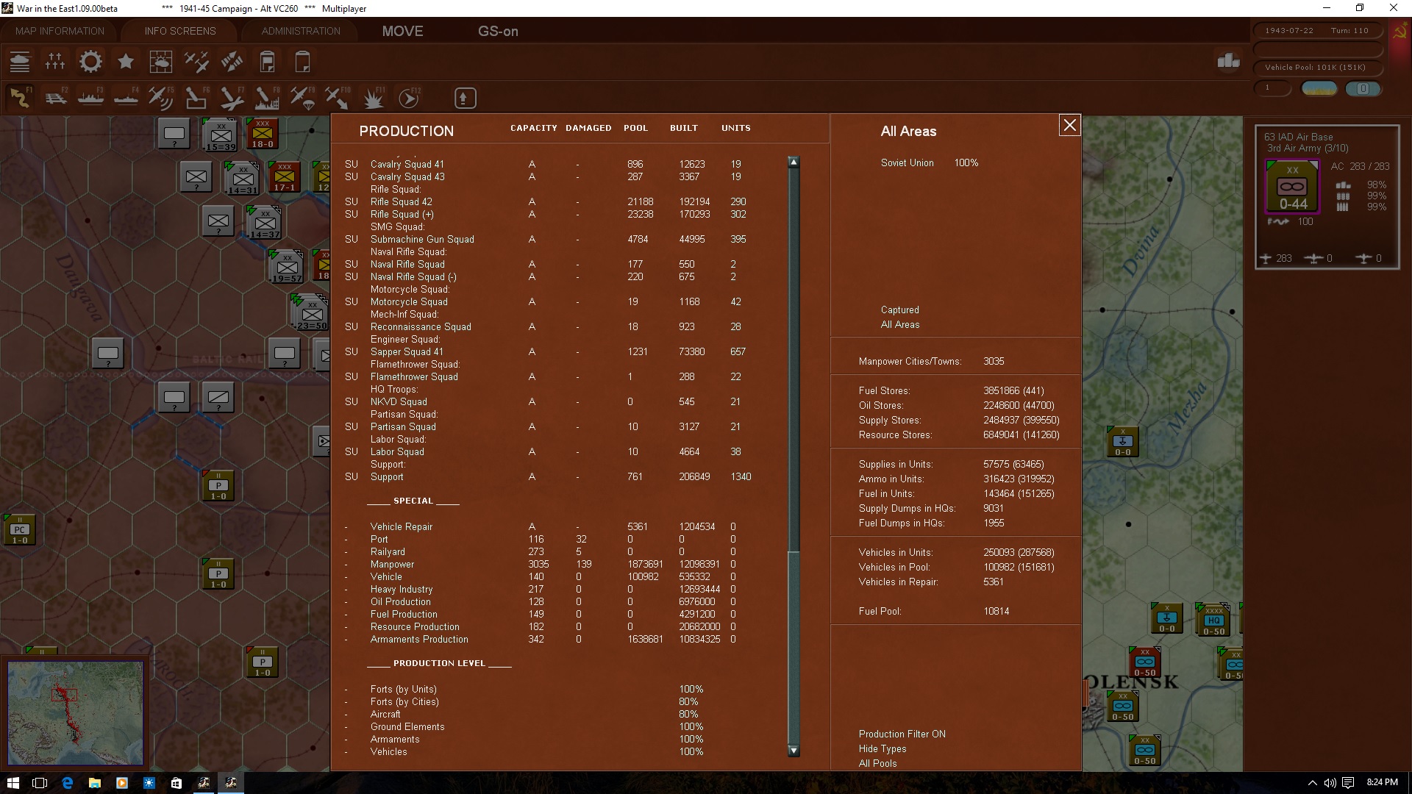Toggle Production Filter ON

pos(902,734)
